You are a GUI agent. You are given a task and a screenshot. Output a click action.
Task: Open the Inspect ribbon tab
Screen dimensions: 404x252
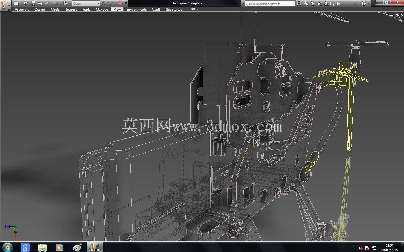(x=71, y=10)
